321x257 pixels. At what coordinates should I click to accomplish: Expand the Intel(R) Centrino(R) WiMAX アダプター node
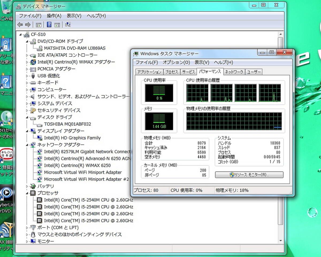click(27, 62)
